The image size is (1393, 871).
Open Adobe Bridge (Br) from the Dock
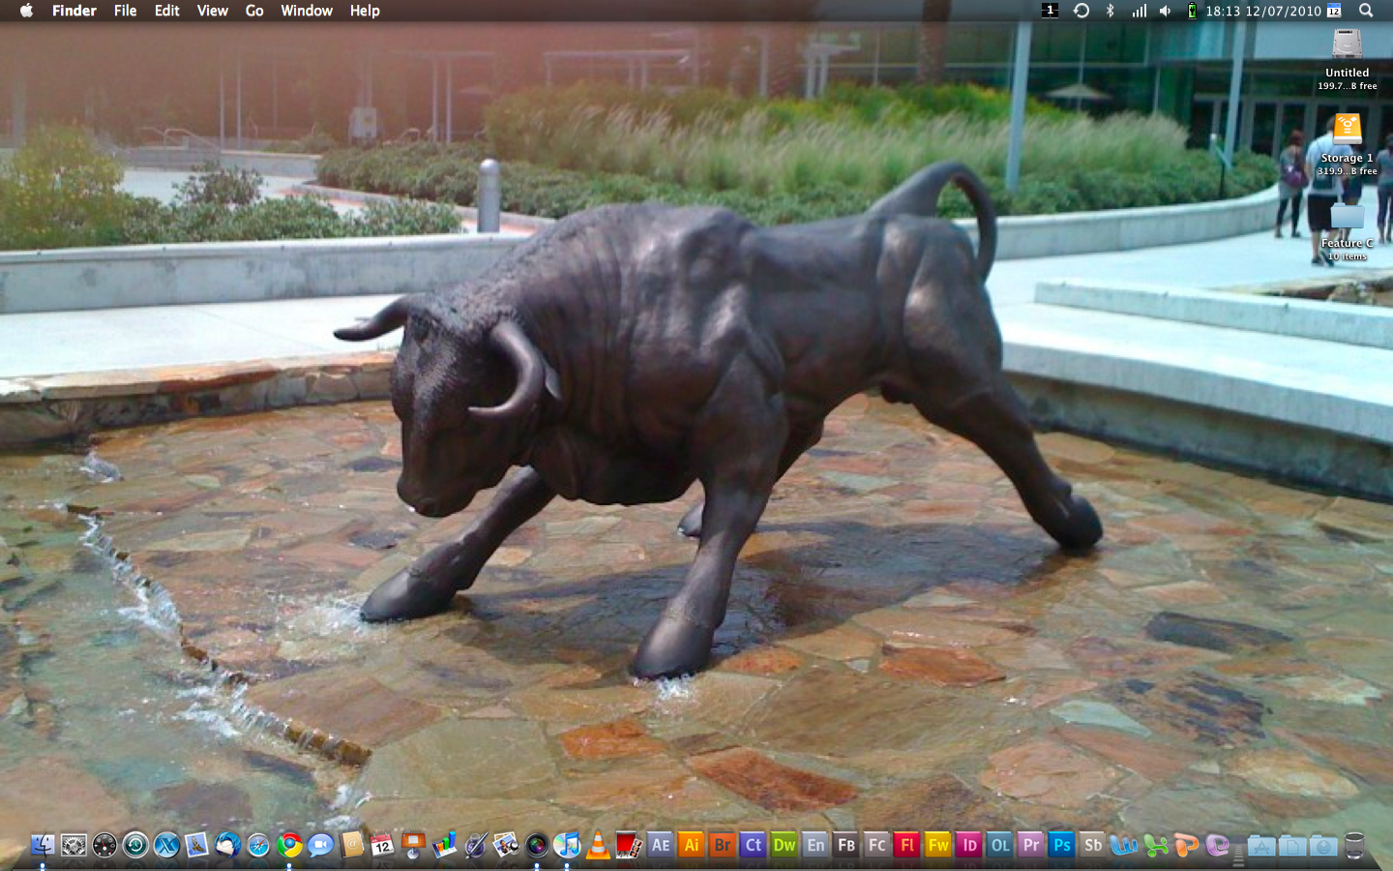coord(723,845)
